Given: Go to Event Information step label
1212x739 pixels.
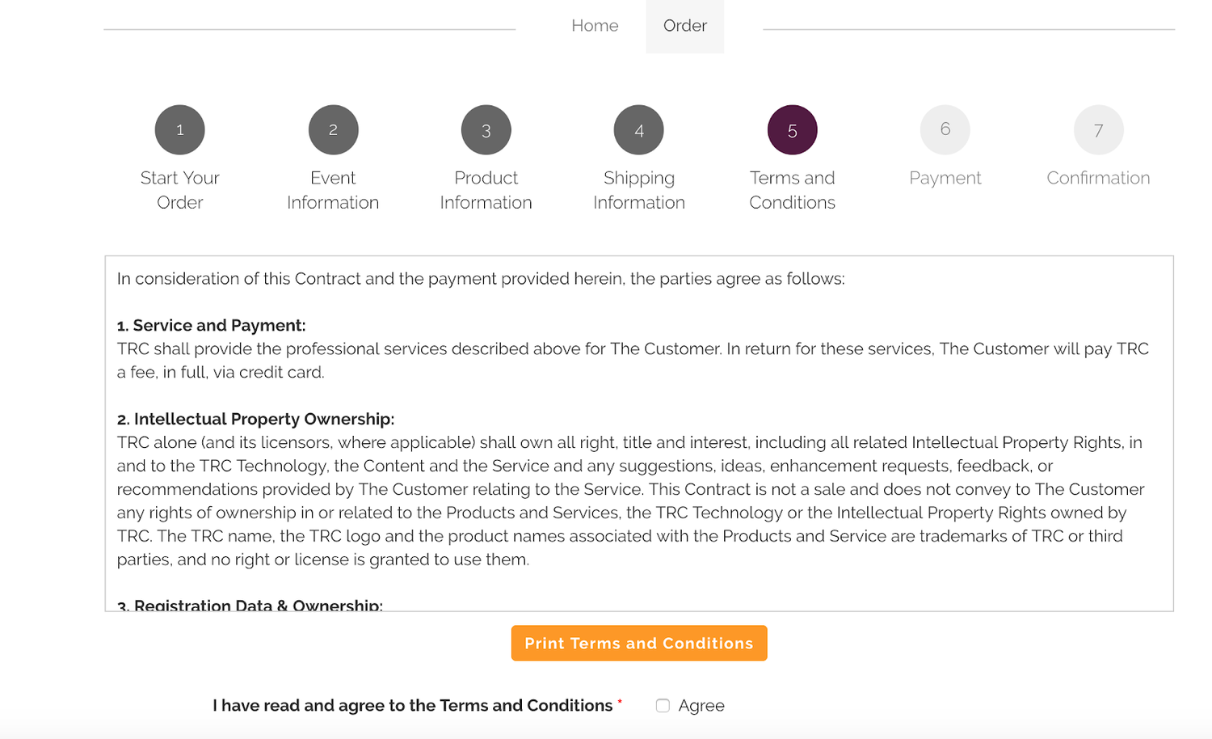Looking at the screenshot, I should 333,190.
